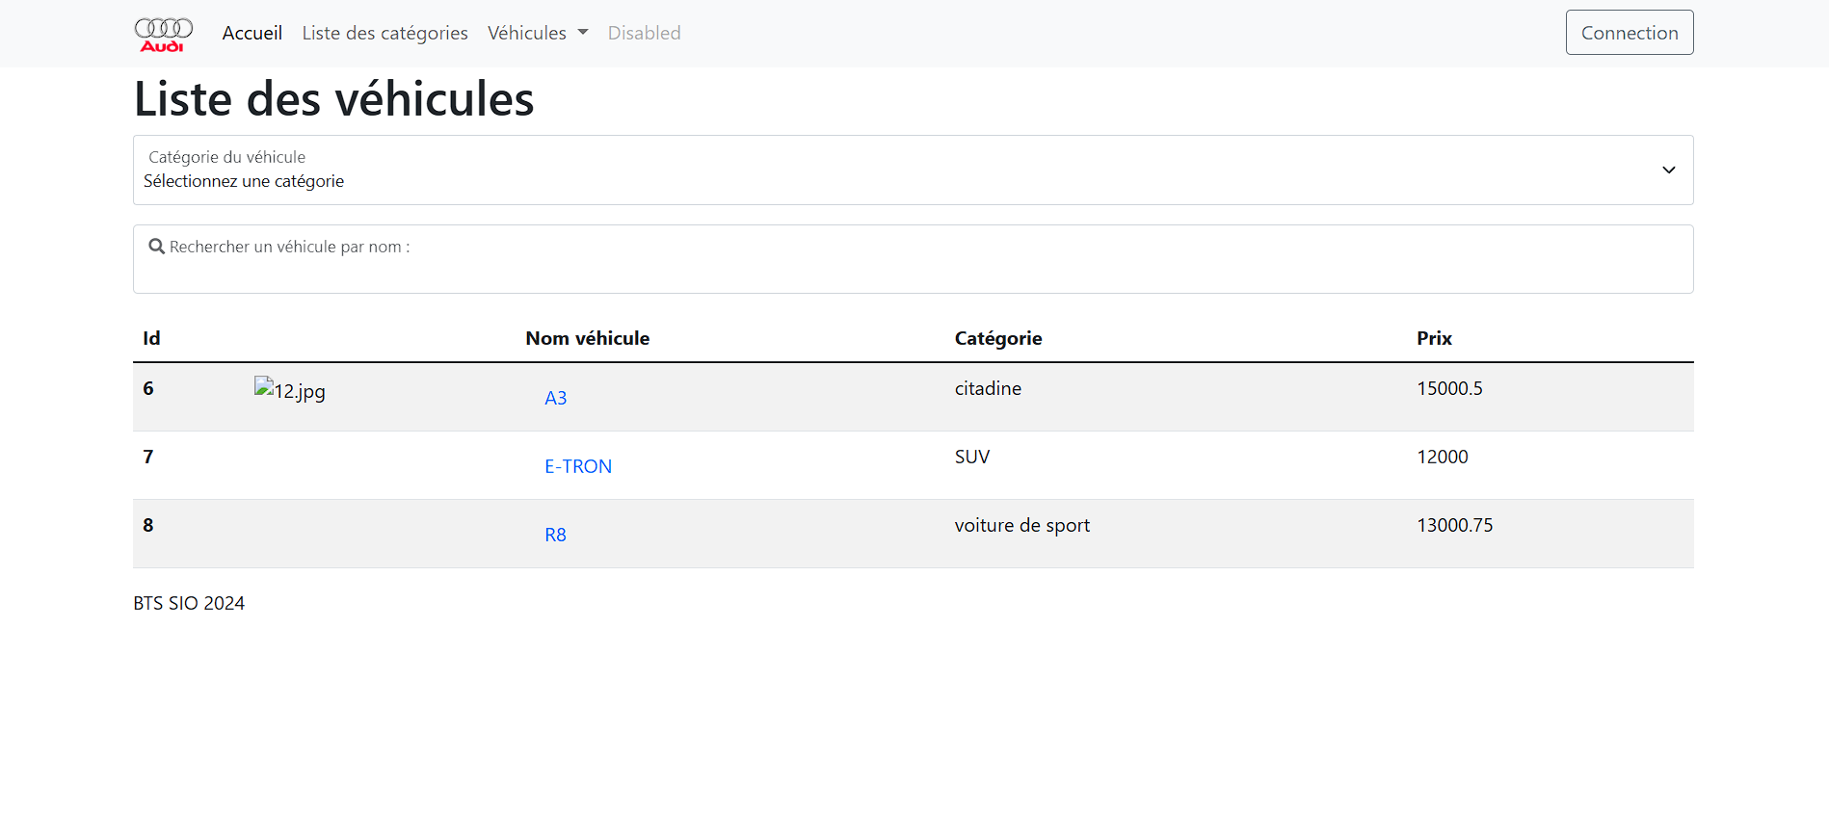Viewport: 1829px width, 838px height.
Task: Click the Id column header
Action: pyautogui.click(x=151, y=338)
